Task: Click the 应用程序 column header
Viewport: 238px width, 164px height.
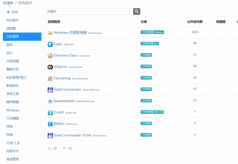Action: click(x=54, y=22)
